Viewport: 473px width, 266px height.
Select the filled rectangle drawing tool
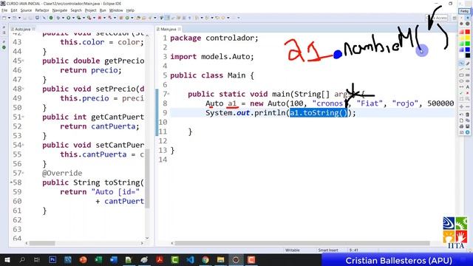pyautogui.click(x=468, y=75)
